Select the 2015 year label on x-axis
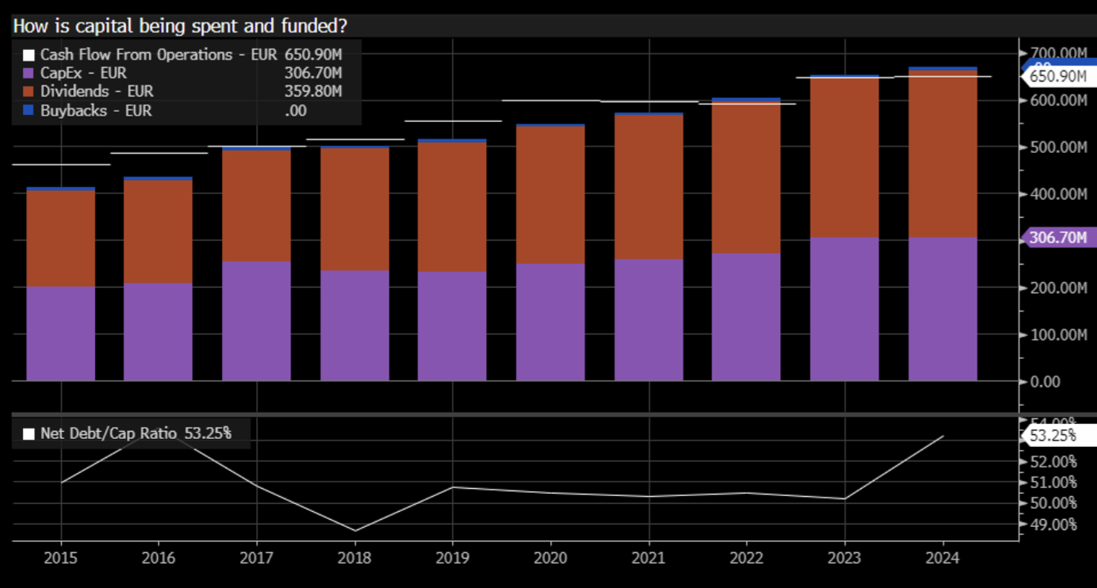Screen dimensions: 1097x588 click(60, 558)
